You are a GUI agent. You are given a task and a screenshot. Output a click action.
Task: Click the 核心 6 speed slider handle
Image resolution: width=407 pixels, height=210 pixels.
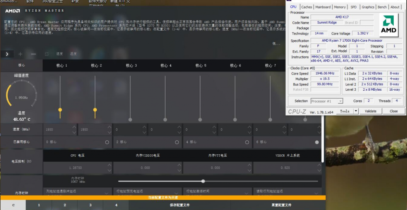(x=235, y=120)
